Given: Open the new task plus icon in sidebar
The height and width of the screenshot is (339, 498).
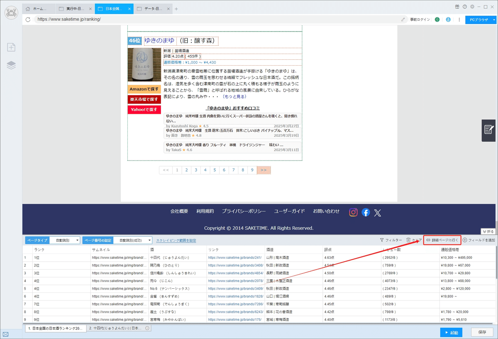Looking at the screenshot, I should [x=11, y=47].
